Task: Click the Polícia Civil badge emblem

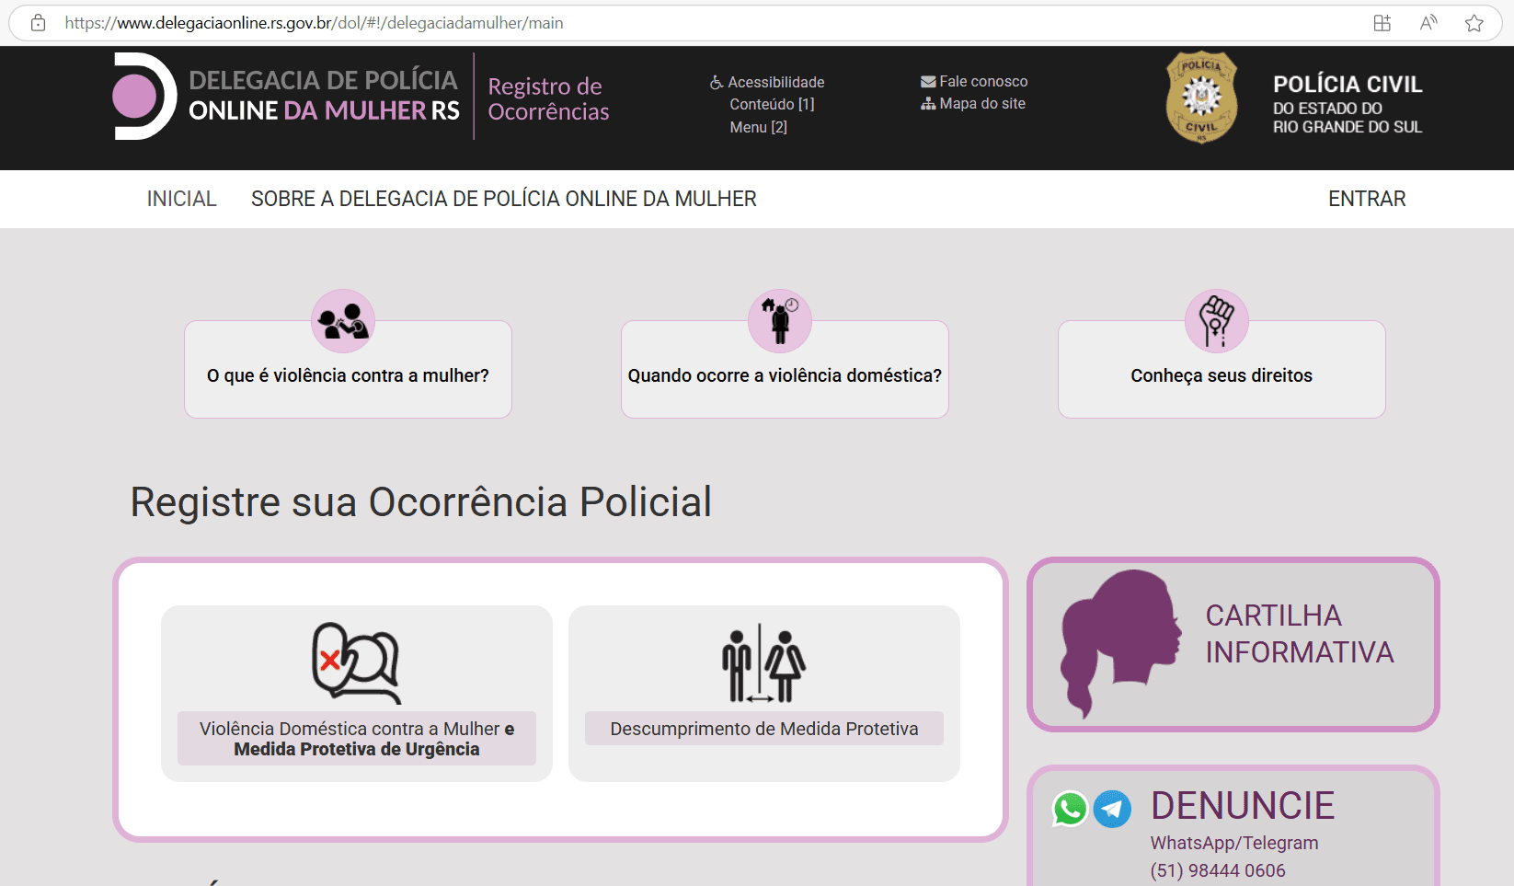Action: (1201, 98)
